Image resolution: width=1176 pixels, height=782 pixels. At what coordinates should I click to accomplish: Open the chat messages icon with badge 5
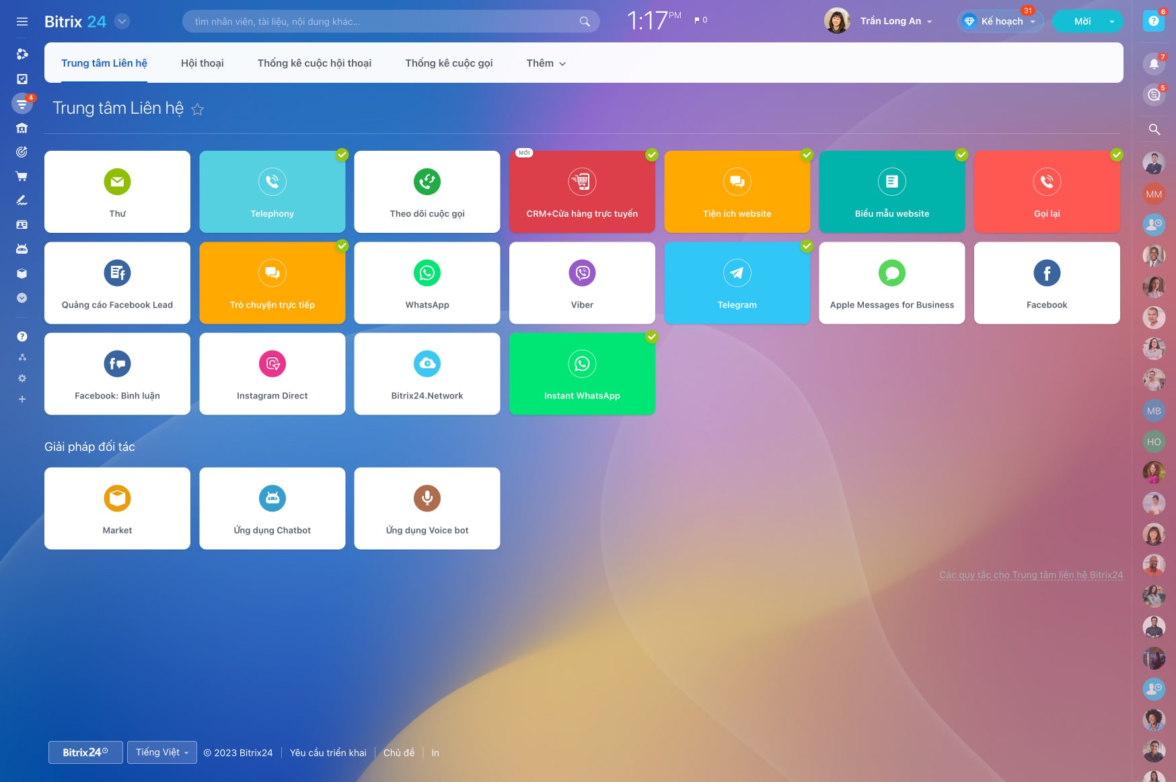1154,95
